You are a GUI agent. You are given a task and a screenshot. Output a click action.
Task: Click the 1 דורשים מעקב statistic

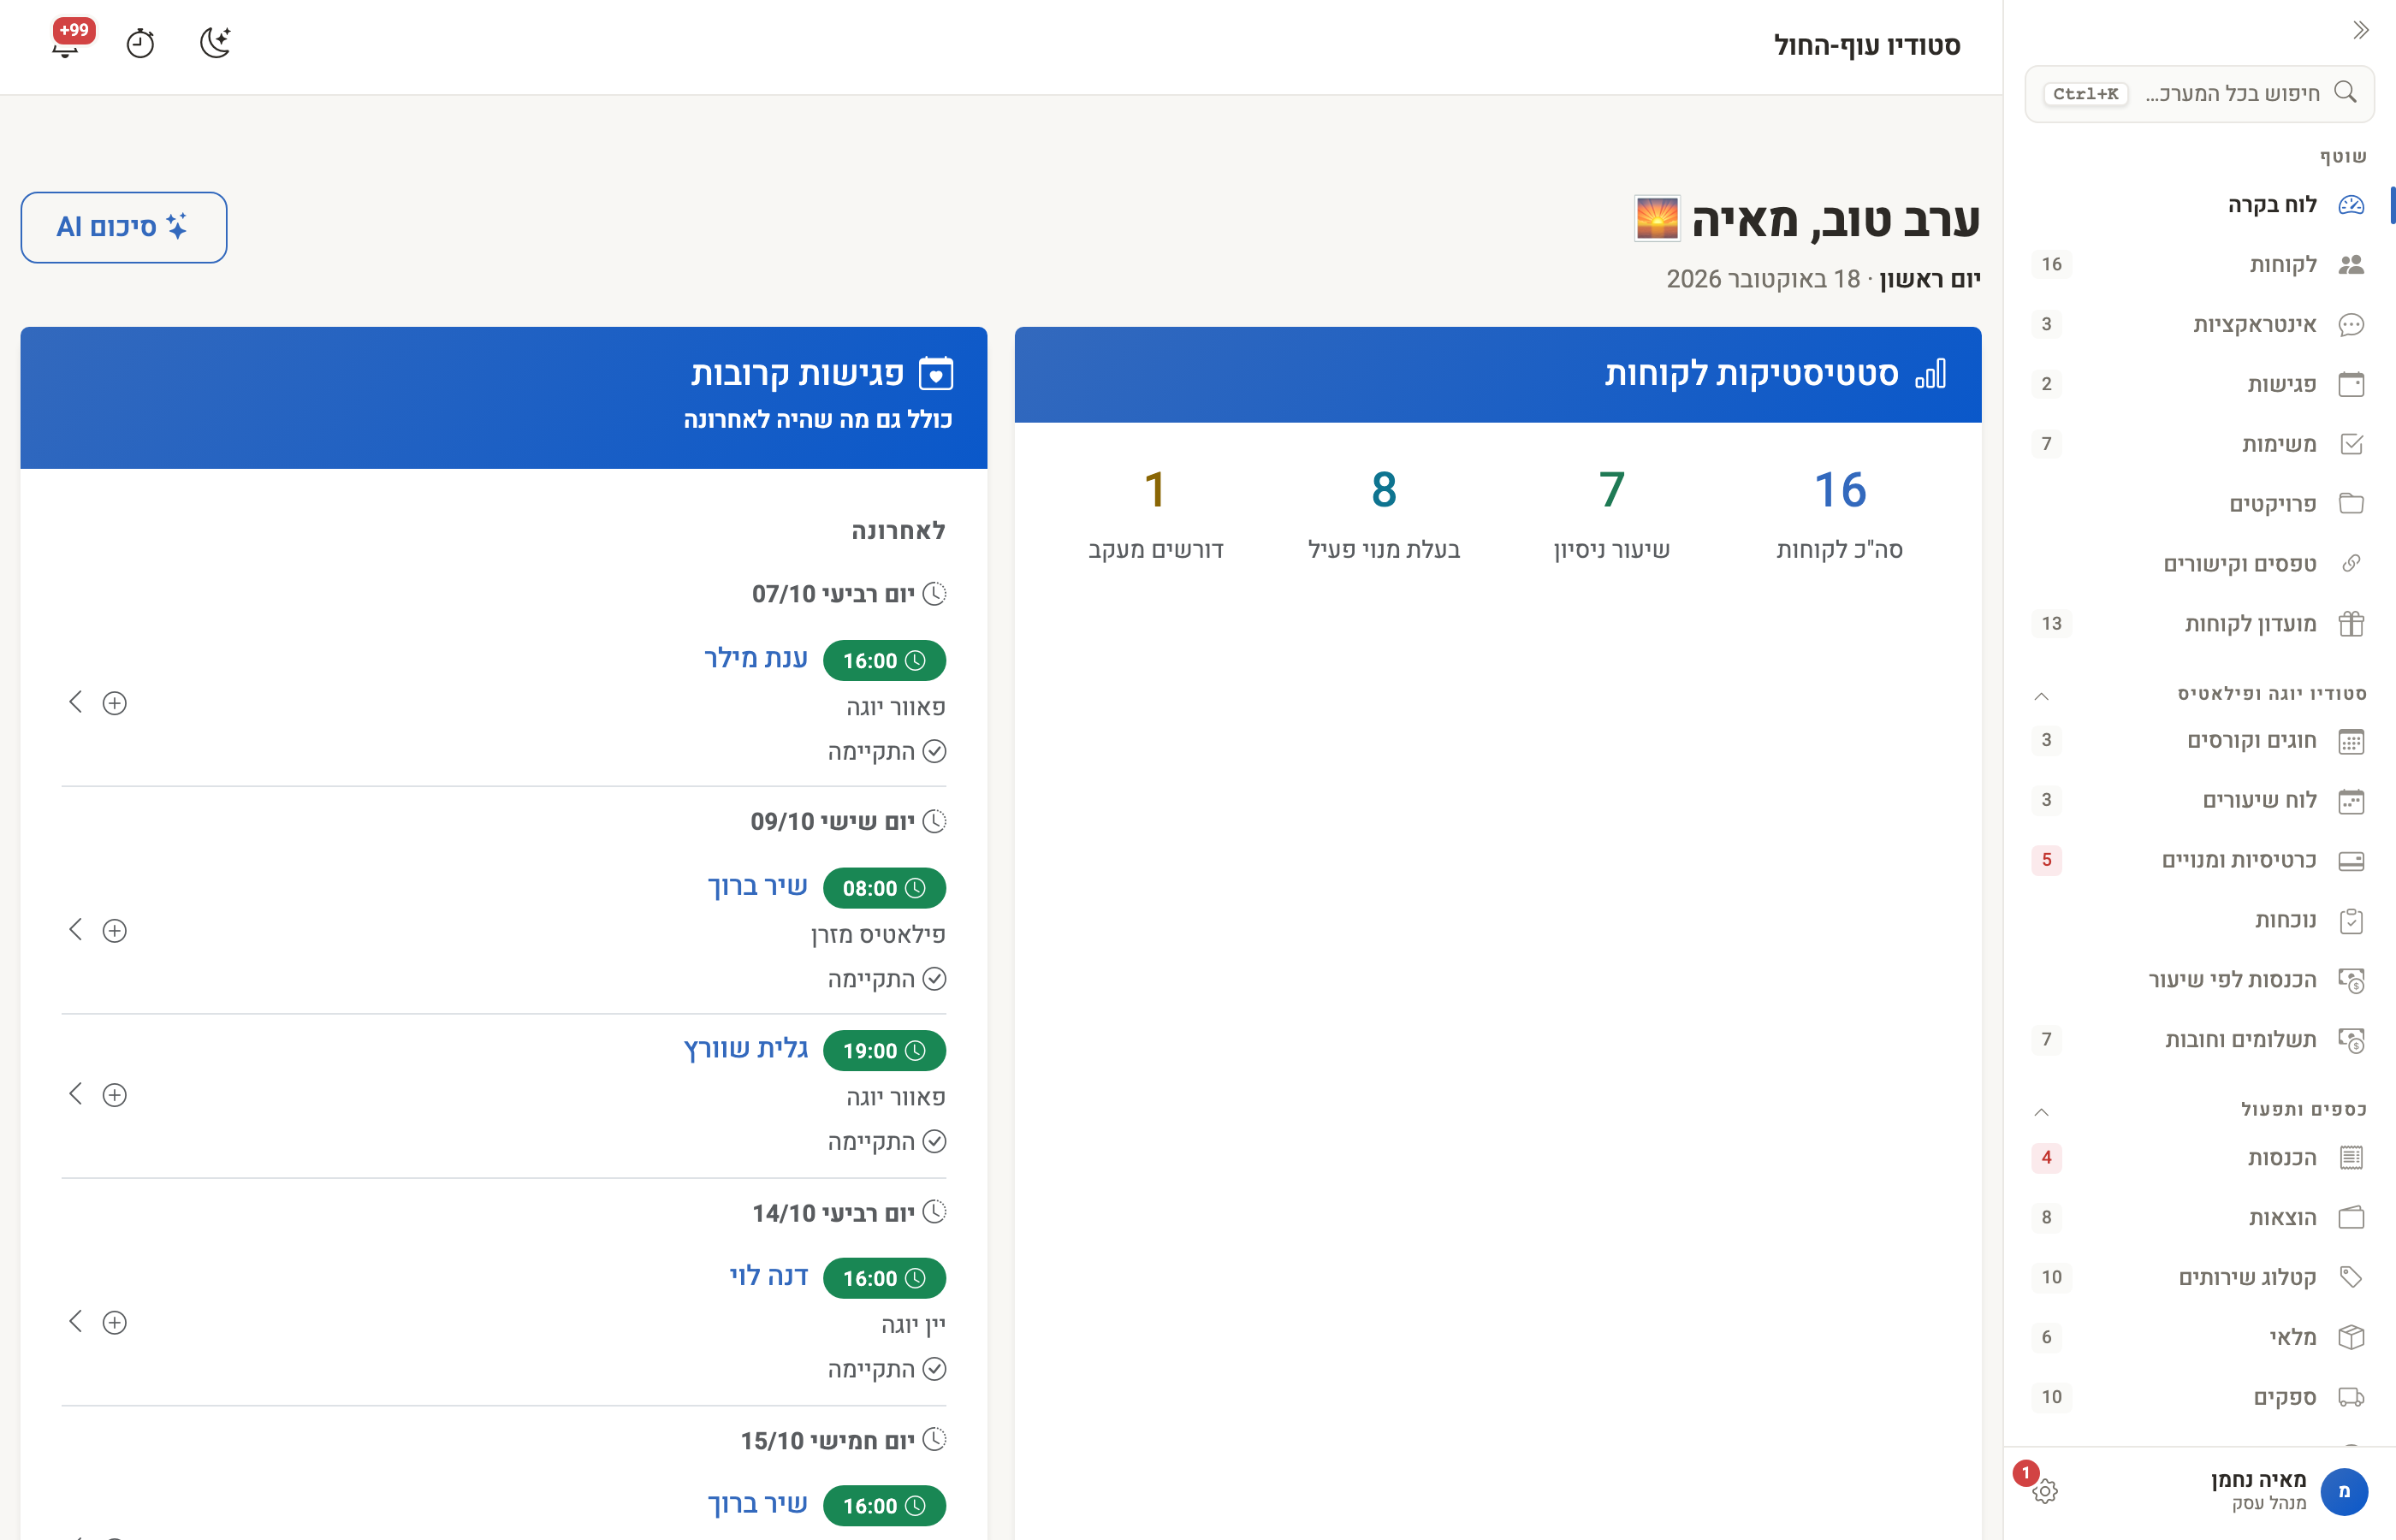(1156, 514)
